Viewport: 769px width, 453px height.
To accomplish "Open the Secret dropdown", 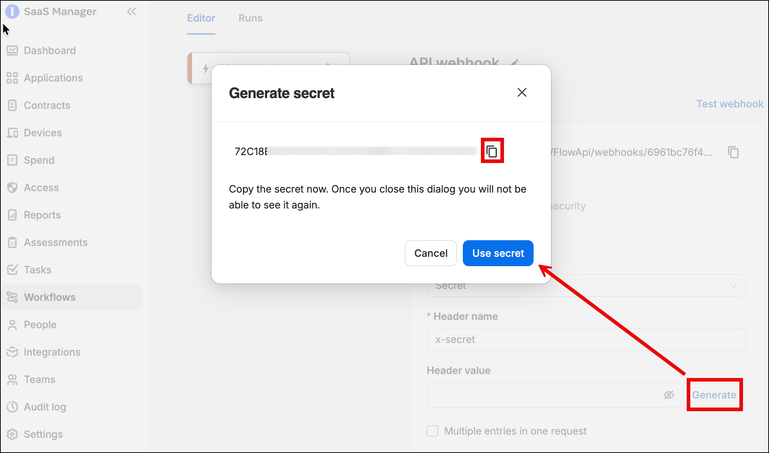I will (586, 285).
